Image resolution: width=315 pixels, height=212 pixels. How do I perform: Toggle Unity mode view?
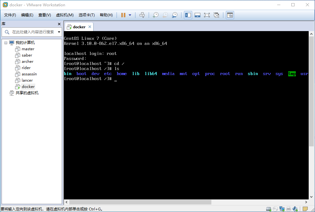click(216, 15)
